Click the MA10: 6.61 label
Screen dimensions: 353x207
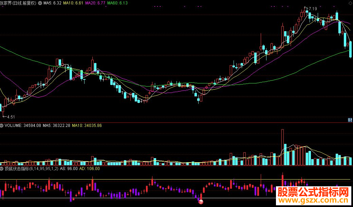point(73,3)
